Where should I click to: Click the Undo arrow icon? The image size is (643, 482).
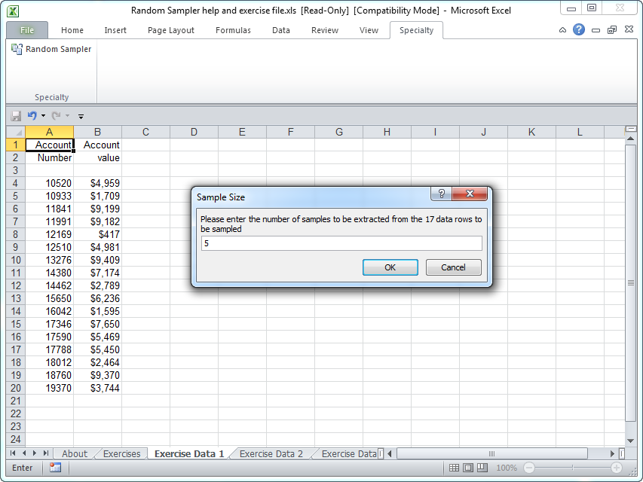[32, 116]
